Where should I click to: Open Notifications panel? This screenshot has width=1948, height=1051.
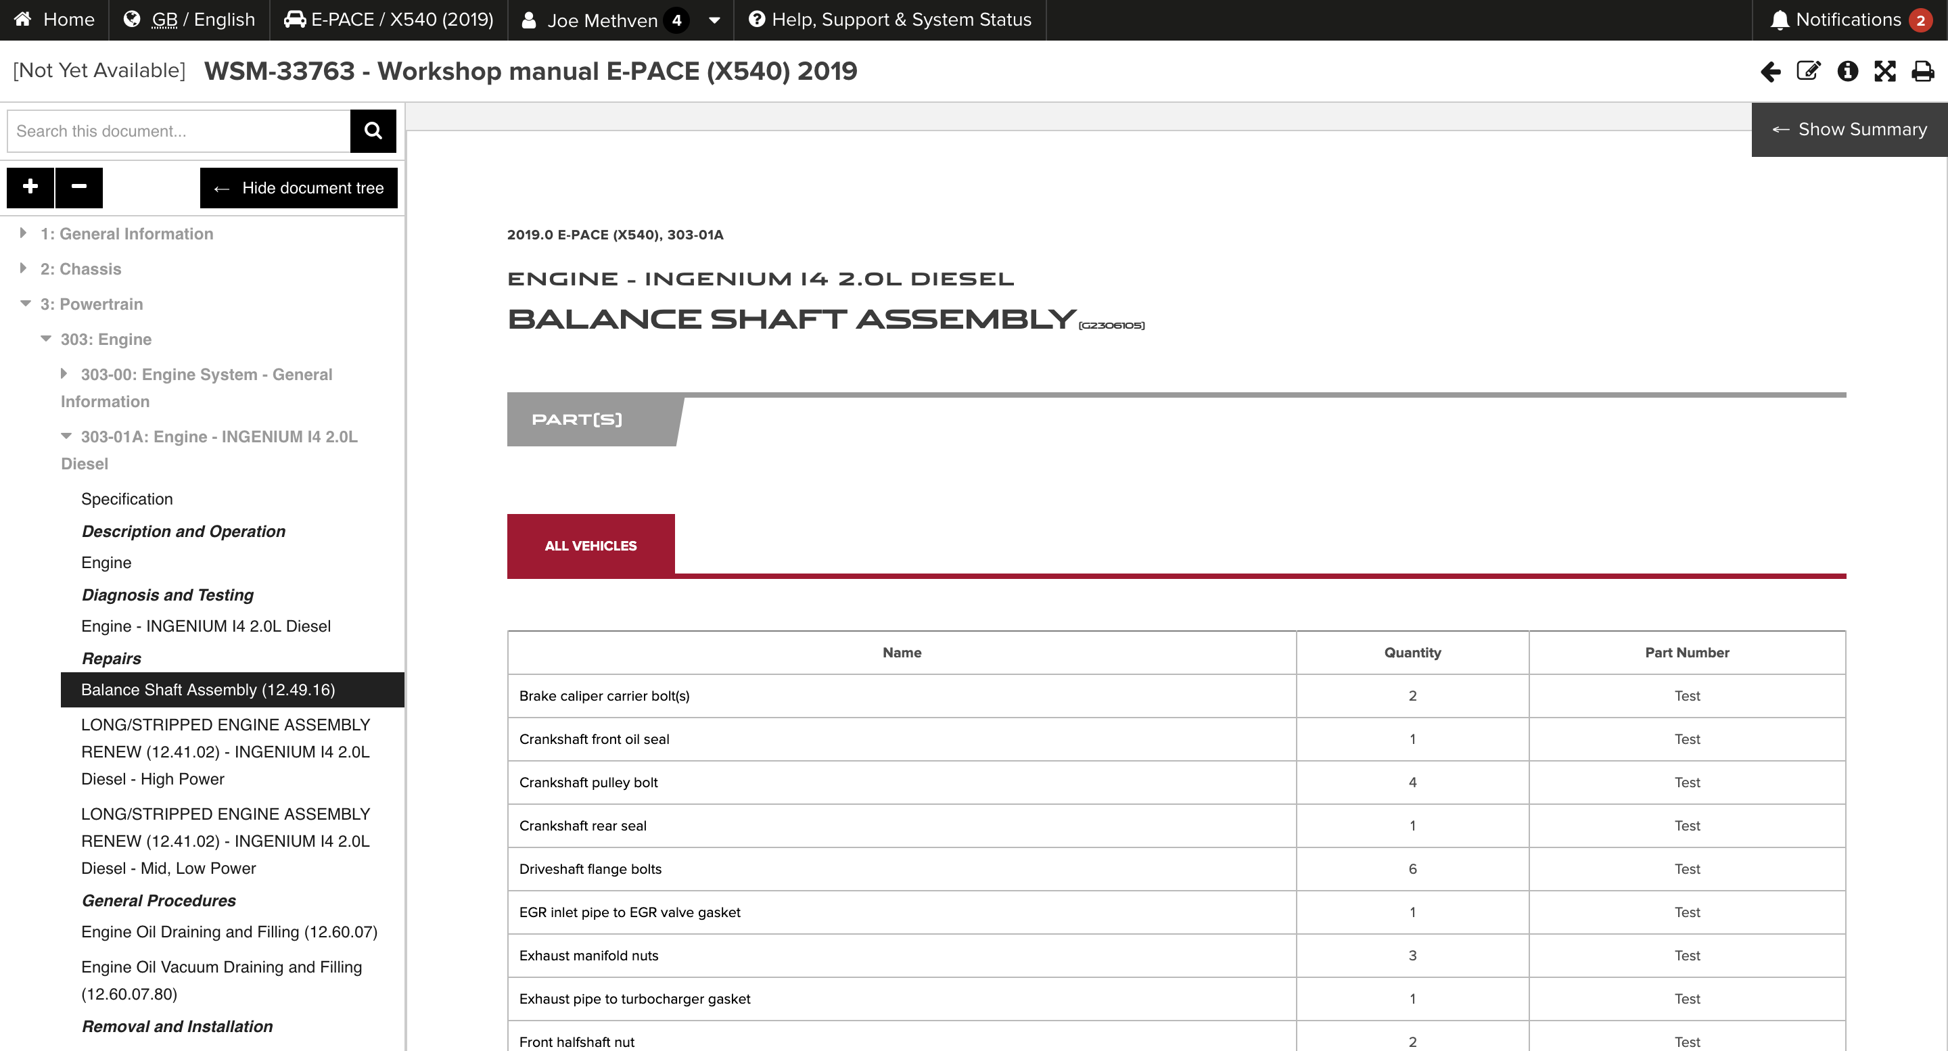click(1851, 20)
